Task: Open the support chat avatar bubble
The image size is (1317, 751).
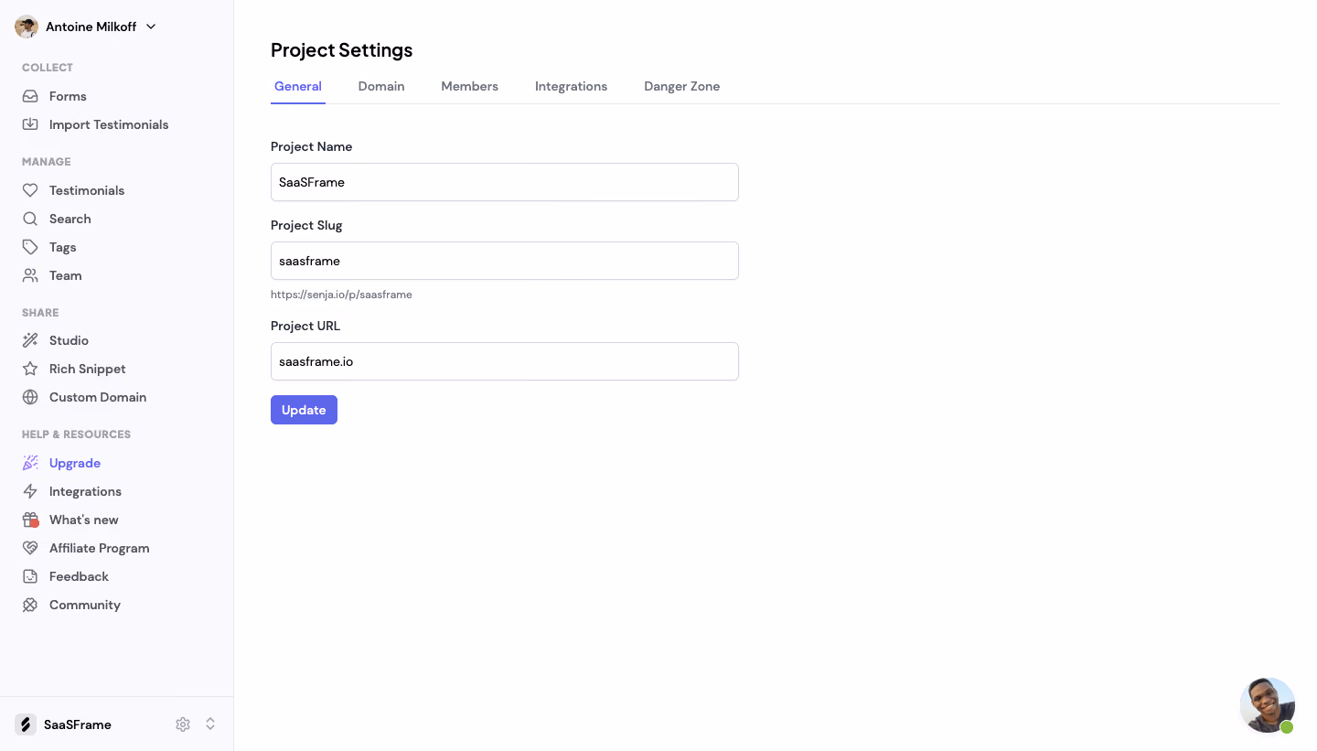Action: pos(1268,705)
